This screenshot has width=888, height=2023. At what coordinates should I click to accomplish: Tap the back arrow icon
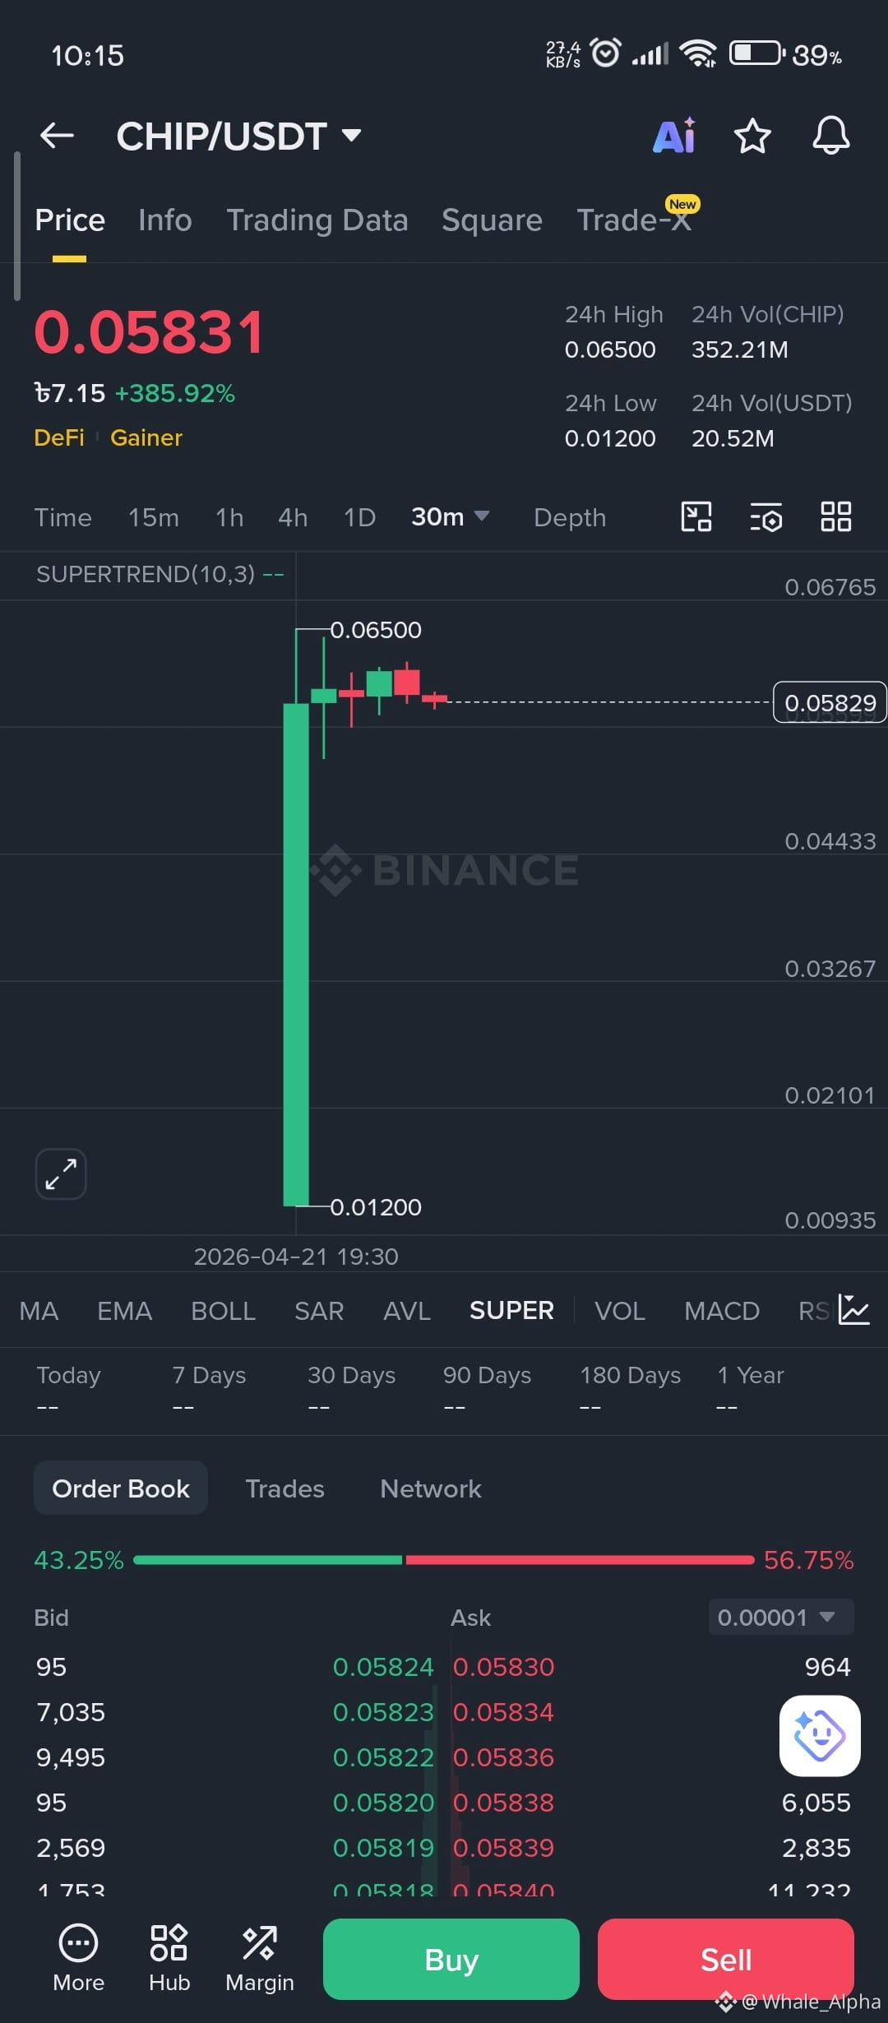[57, 136]
